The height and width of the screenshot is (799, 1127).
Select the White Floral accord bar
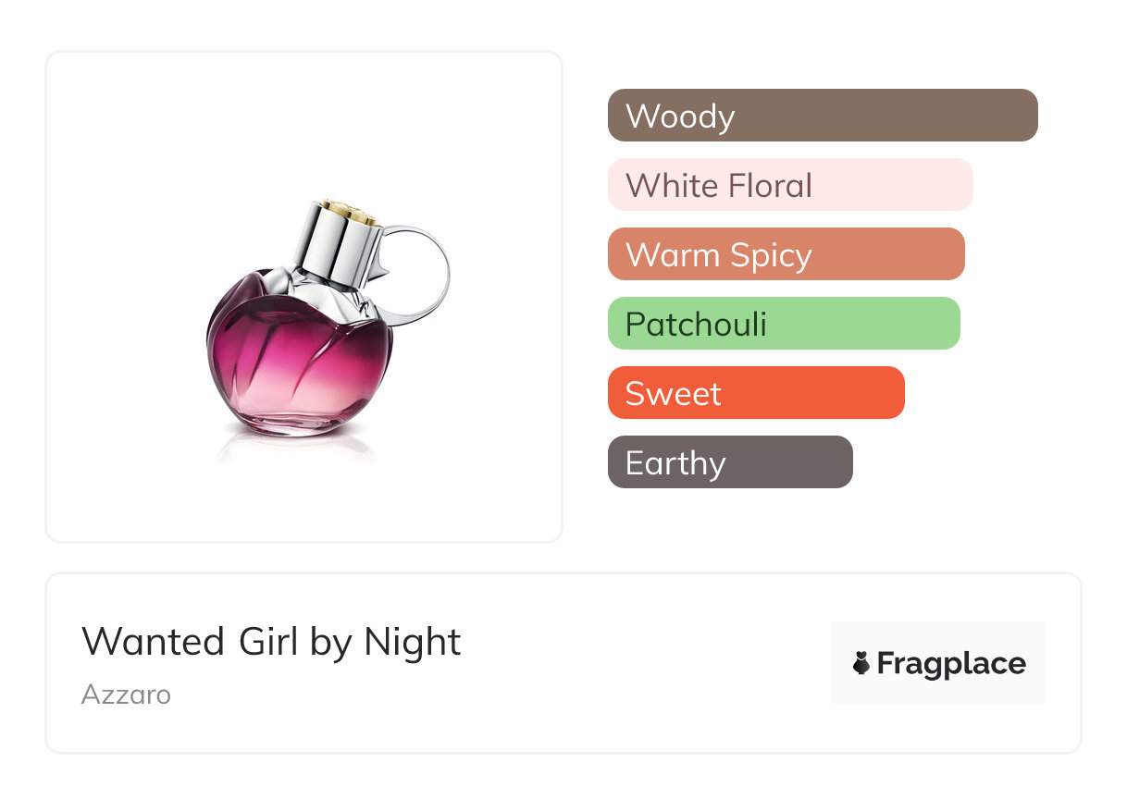(x=790, y=185)
